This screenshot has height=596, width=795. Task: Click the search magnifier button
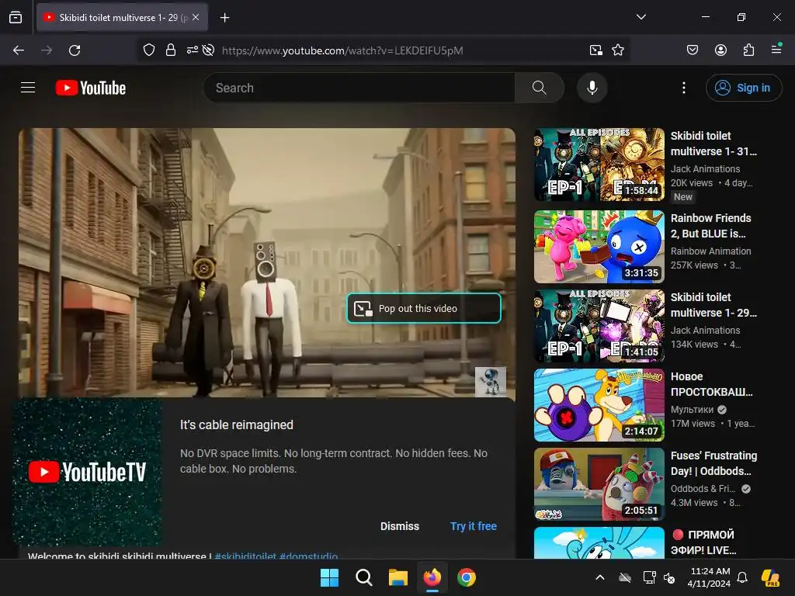pyautogui.click(x=540, y=88)
